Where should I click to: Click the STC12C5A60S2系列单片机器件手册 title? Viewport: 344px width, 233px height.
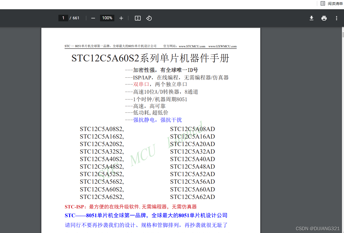point(150,58)
